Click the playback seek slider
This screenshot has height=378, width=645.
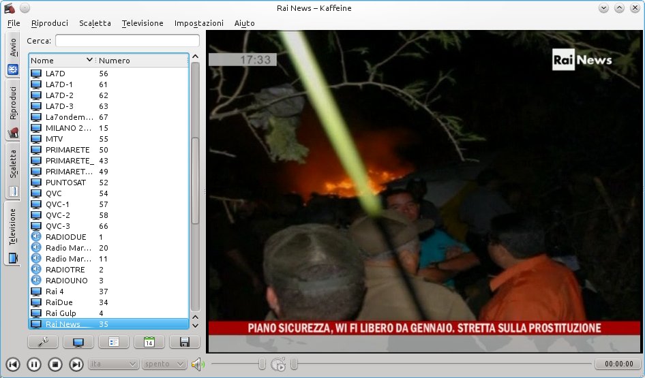[441, 364]
